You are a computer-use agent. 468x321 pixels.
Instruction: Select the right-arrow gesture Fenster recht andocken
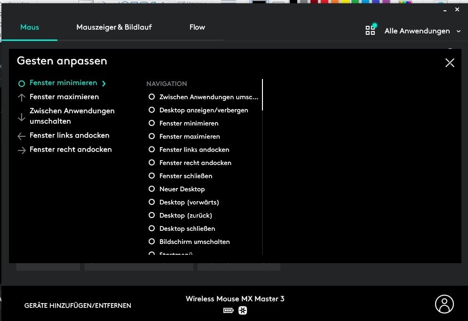(x=65, y=149)
